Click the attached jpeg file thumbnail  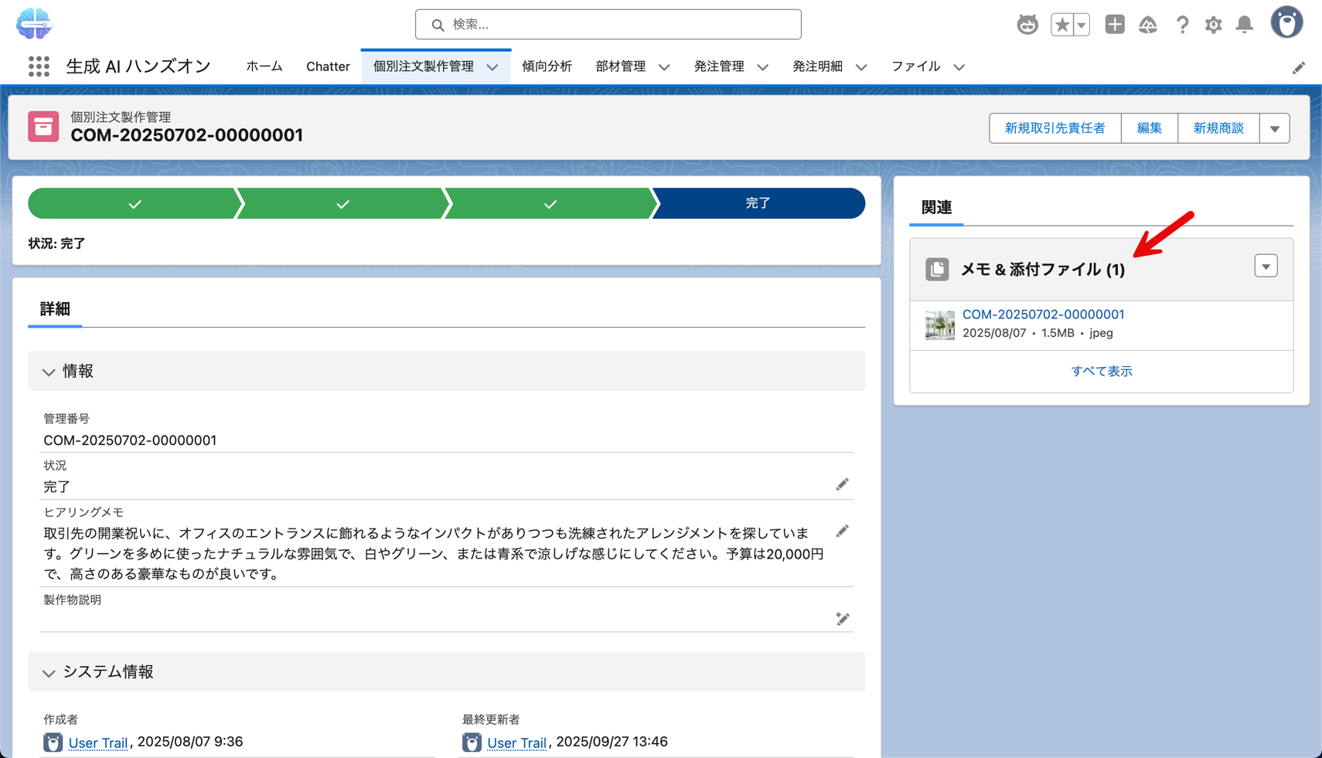pos(939,325)
